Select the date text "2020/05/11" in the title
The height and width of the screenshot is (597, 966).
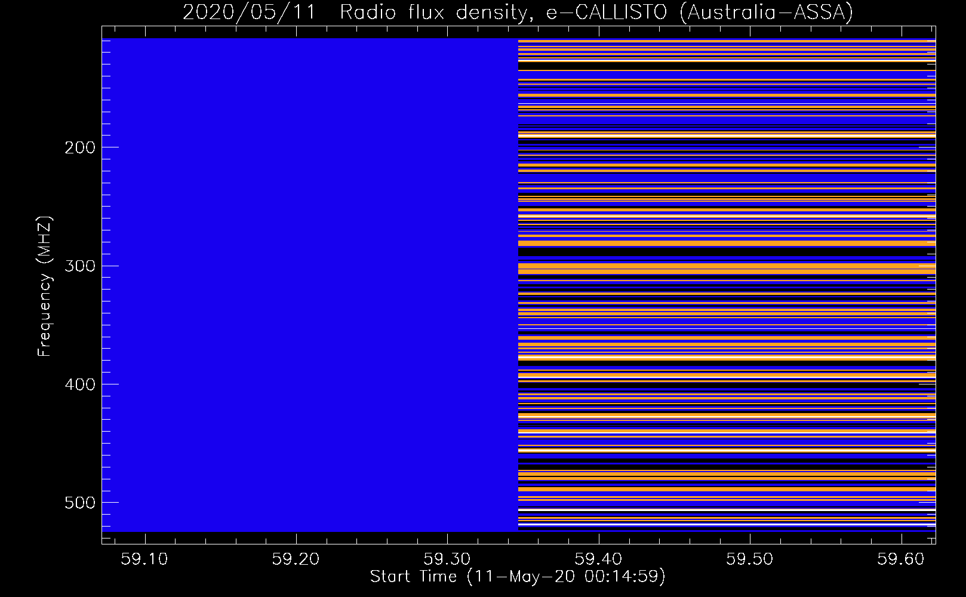coord(249,12)
